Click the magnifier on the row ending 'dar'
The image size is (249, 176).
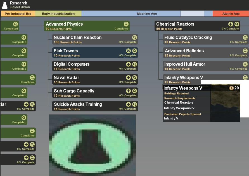[32, 104]
